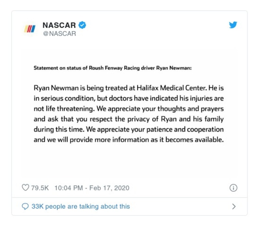This screenshot has width=259, height=227.
Task: Click the @NASCAR handle
Action: (x=59, y=33)
